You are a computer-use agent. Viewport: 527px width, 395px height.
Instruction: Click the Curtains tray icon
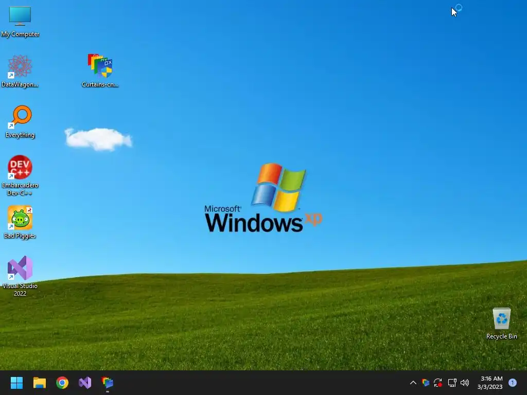(x=426, y=383)
